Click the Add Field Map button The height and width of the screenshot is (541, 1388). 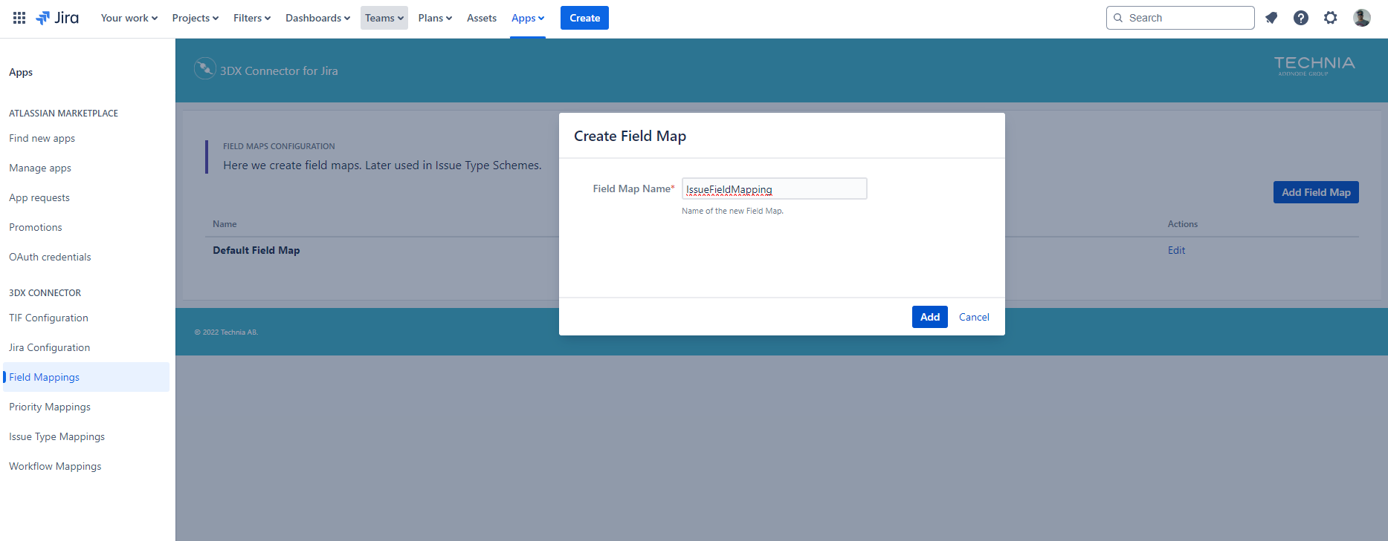[1316, 192]
